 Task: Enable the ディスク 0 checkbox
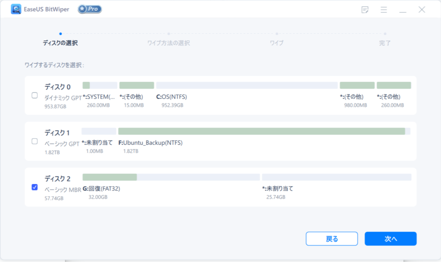(x=35, y=96)
